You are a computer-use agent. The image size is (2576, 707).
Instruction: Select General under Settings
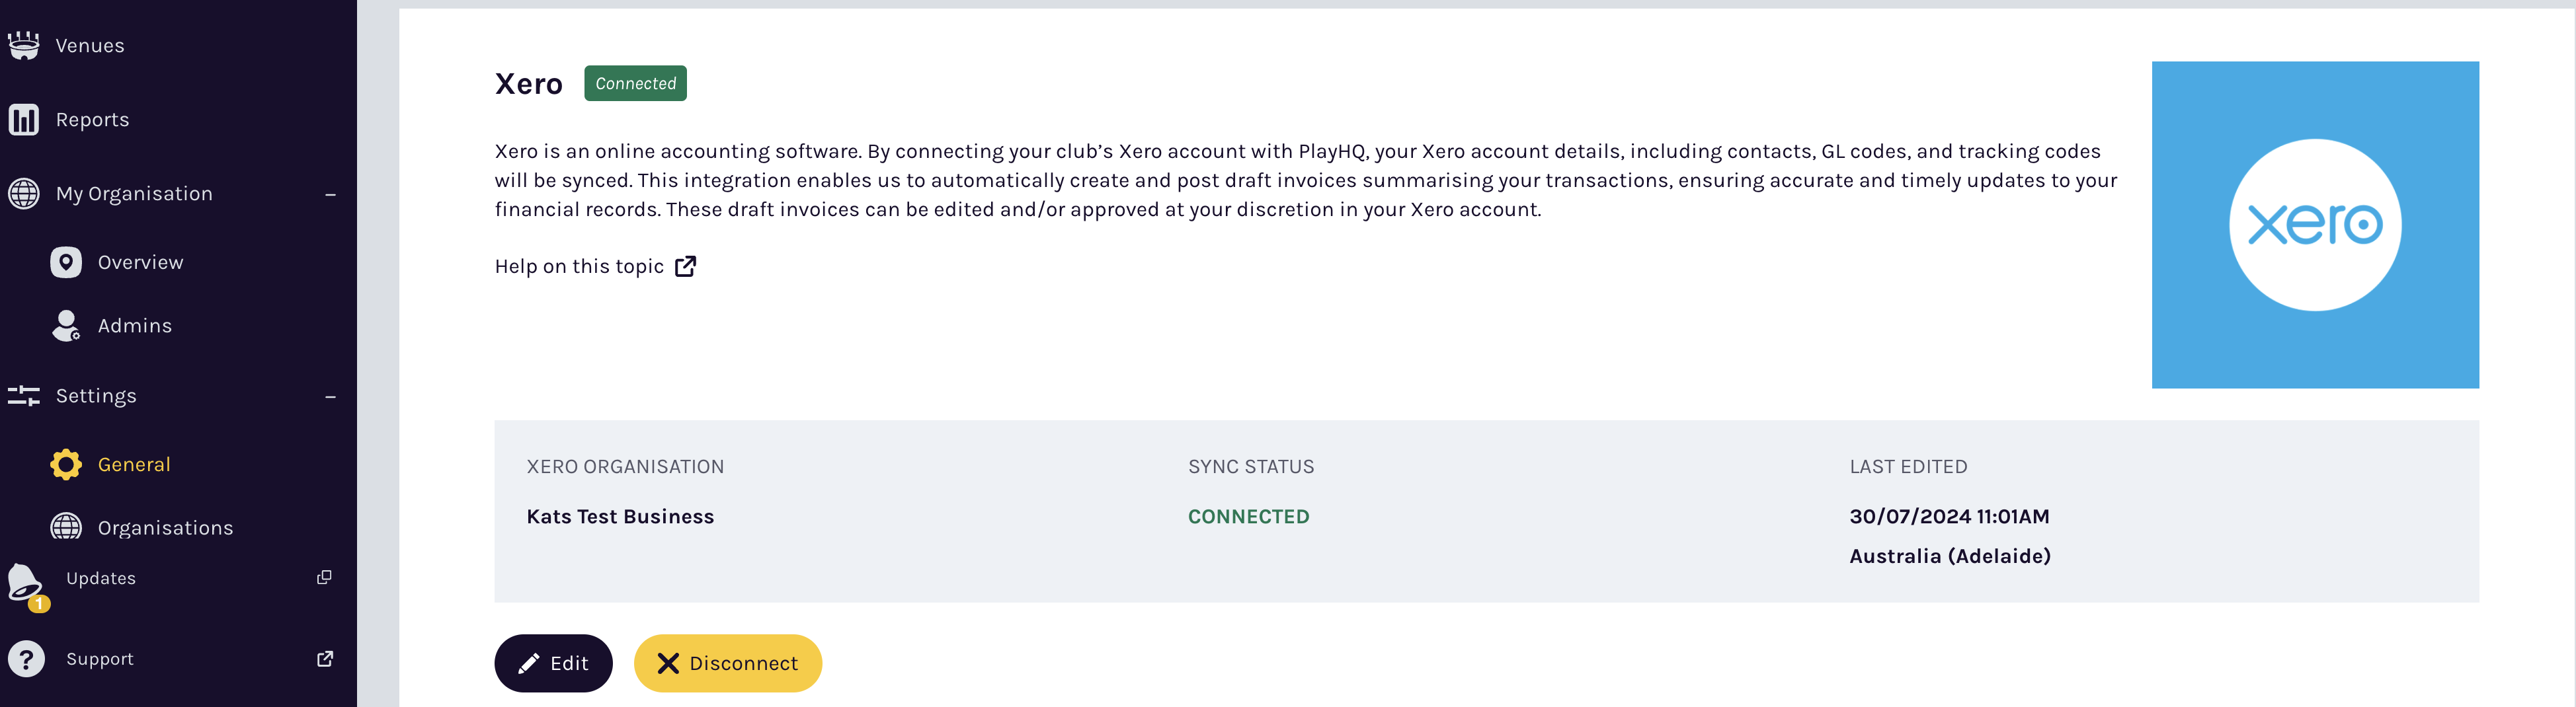click(134, 464)
